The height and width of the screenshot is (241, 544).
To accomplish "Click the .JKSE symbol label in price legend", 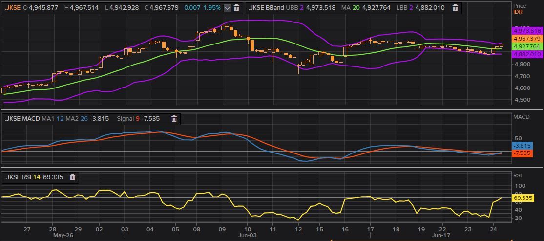I will click(13, 8).
